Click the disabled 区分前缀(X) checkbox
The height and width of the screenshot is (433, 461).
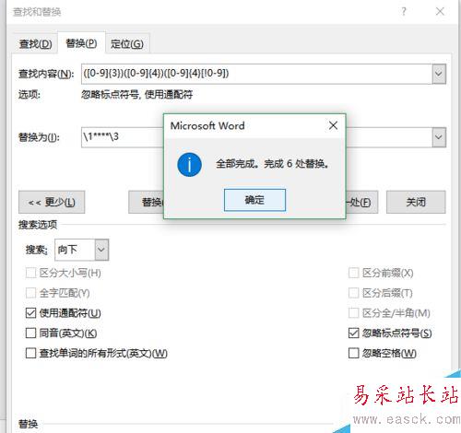point(354,273)
